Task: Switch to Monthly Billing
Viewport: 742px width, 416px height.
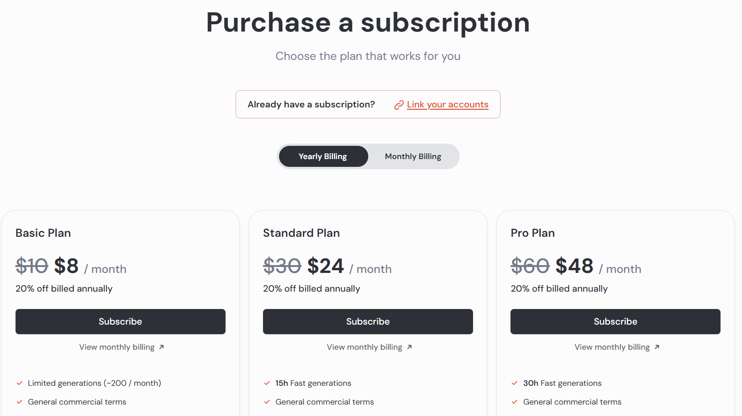Action: coord(413,156)
